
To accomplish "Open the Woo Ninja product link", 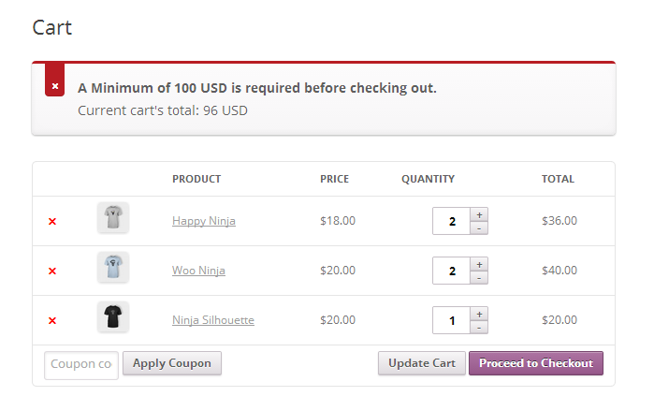I will [198, 271].
